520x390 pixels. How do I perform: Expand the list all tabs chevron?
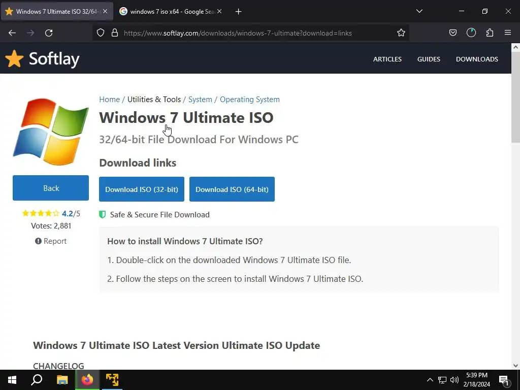click(419, 11)
